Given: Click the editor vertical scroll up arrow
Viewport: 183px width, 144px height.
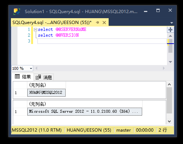Looking at the screenshot, I should 170,36.
